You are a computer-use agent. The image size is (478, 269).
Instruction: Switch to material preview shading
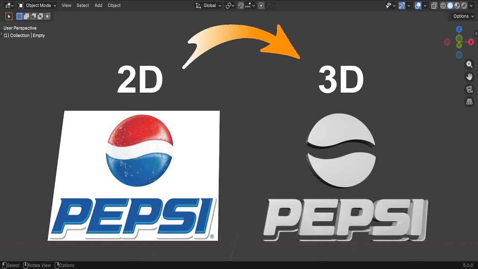457,5
